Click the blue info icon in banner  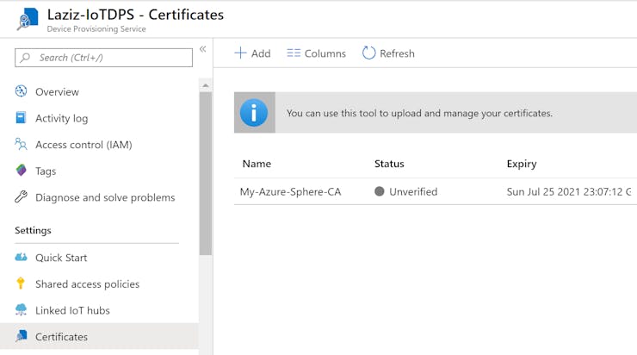(254, 113)
